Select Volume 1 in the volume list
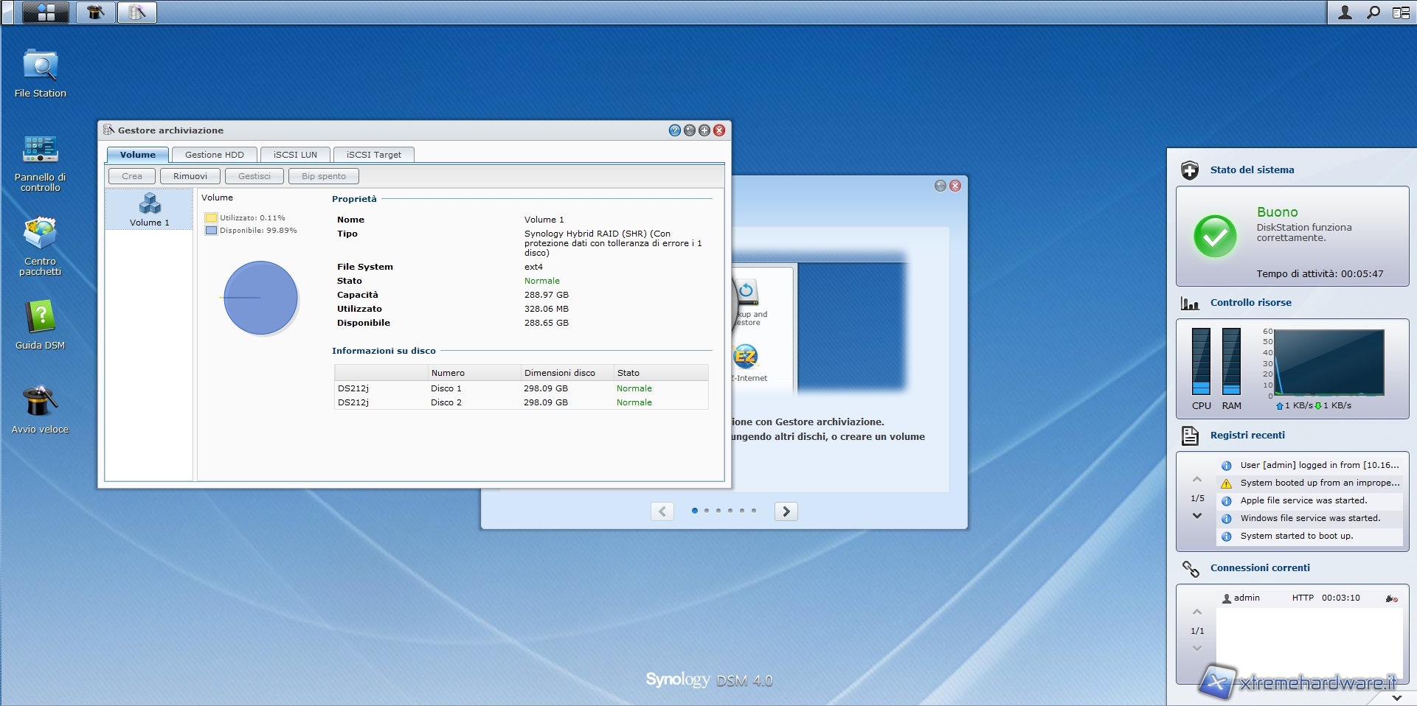Screen dimensions: 1417x706 [150, 209]
